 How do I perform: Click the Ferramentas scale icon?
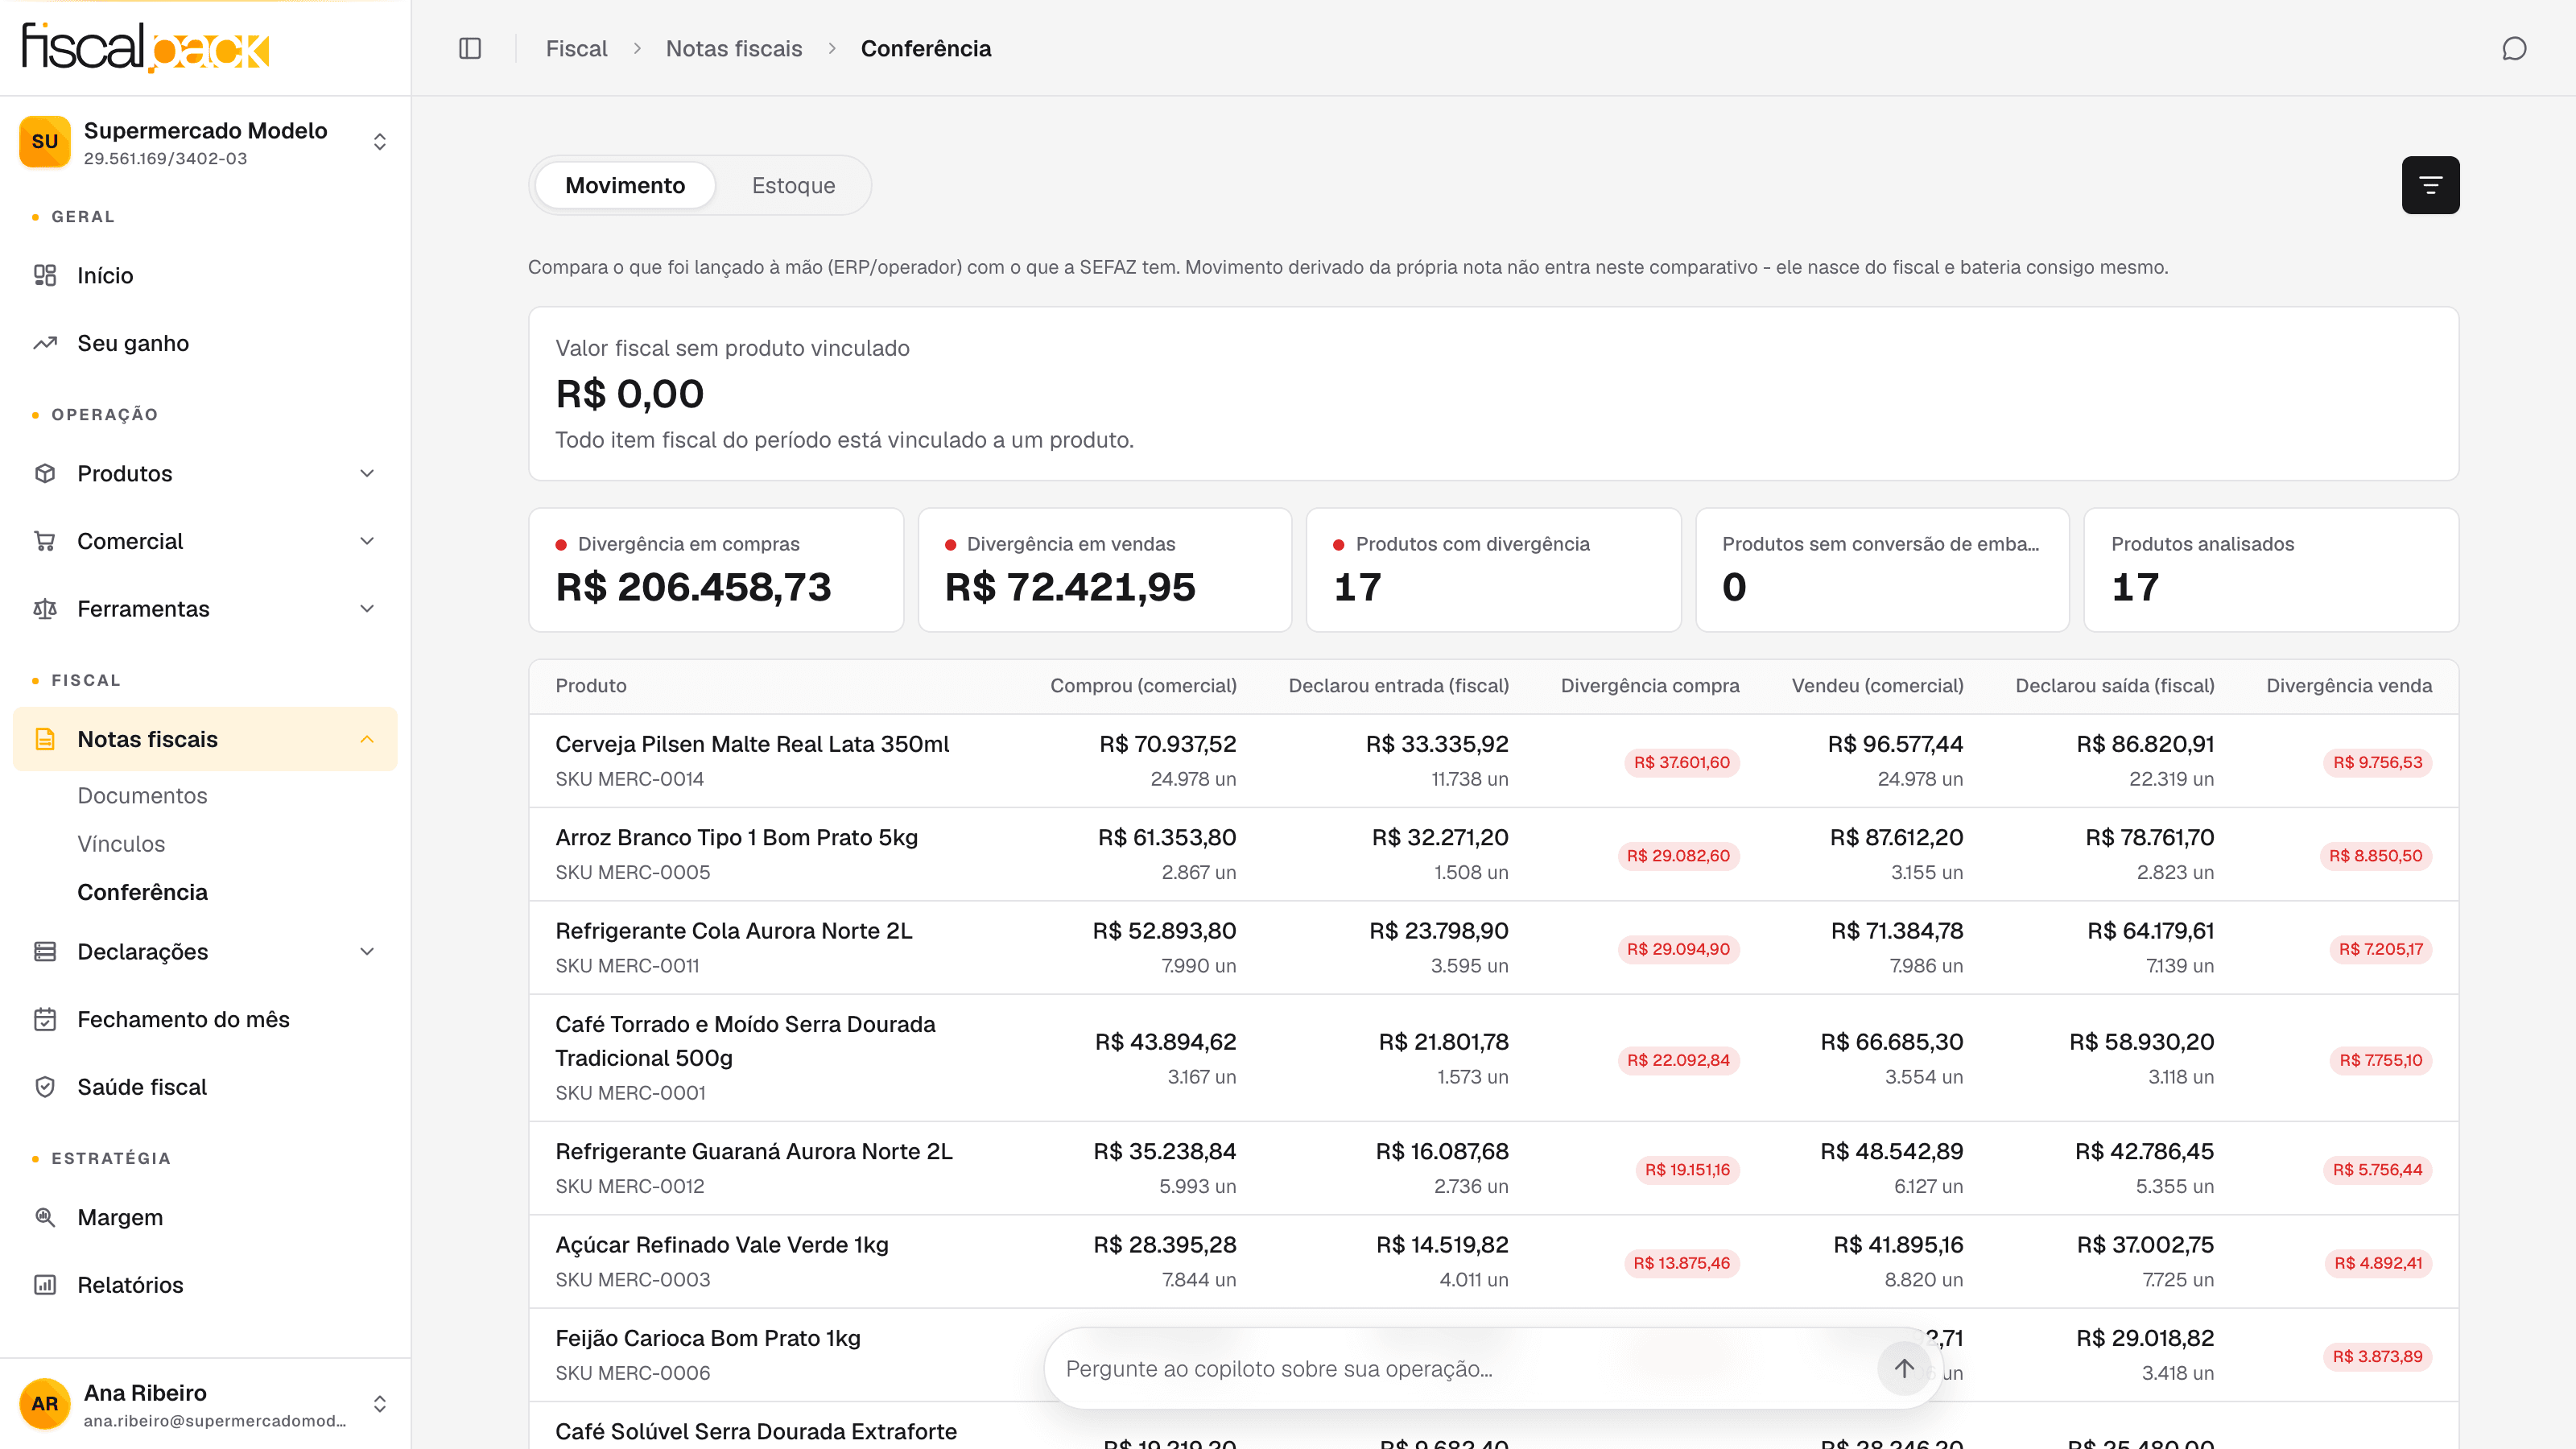click(45, 609)
